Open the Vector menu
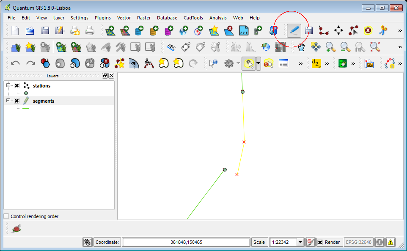 (x=124, y=18)
